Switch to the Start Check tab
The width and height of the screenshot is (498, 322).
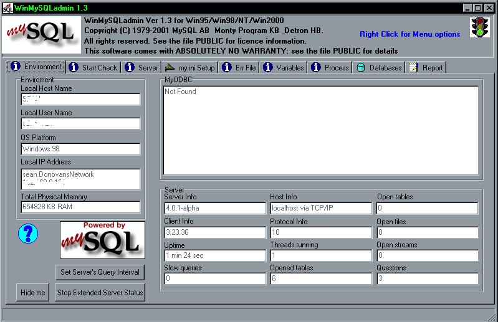93,67
